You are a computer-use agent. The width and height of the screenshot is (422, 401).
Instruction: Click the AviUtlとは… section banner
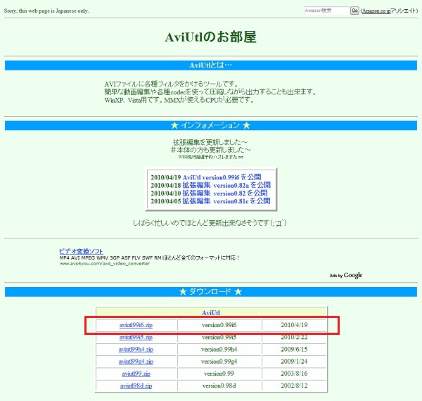coord(211,65)
